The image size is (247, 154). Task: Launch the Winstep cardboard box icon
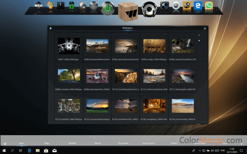coord(128,12)
